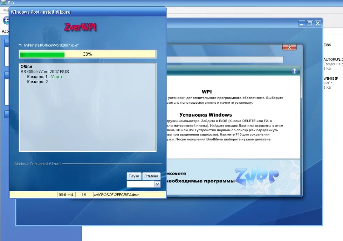Select the I386 folder in Explorer

pyautogui.click(x=327, y=45)
